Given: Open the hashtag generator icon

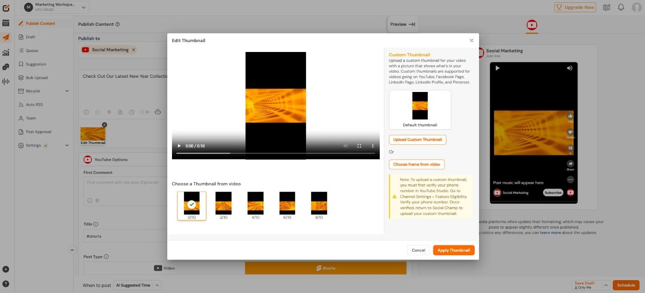Looking at the screenshot, I should [x=109, y=112].
